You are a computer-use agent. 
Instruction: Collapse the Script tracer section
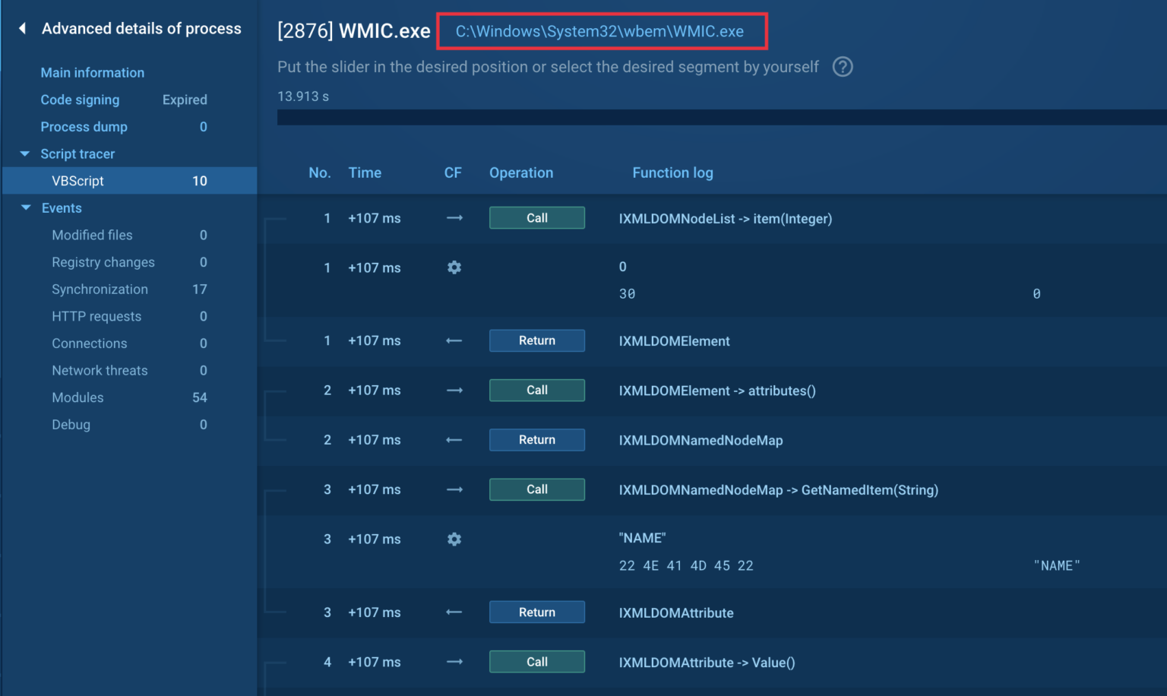click(25, 153)
